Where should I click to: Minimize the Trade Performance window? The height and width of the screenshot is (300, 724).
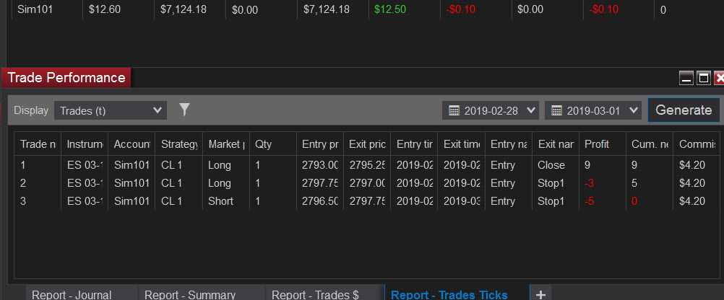686,79
